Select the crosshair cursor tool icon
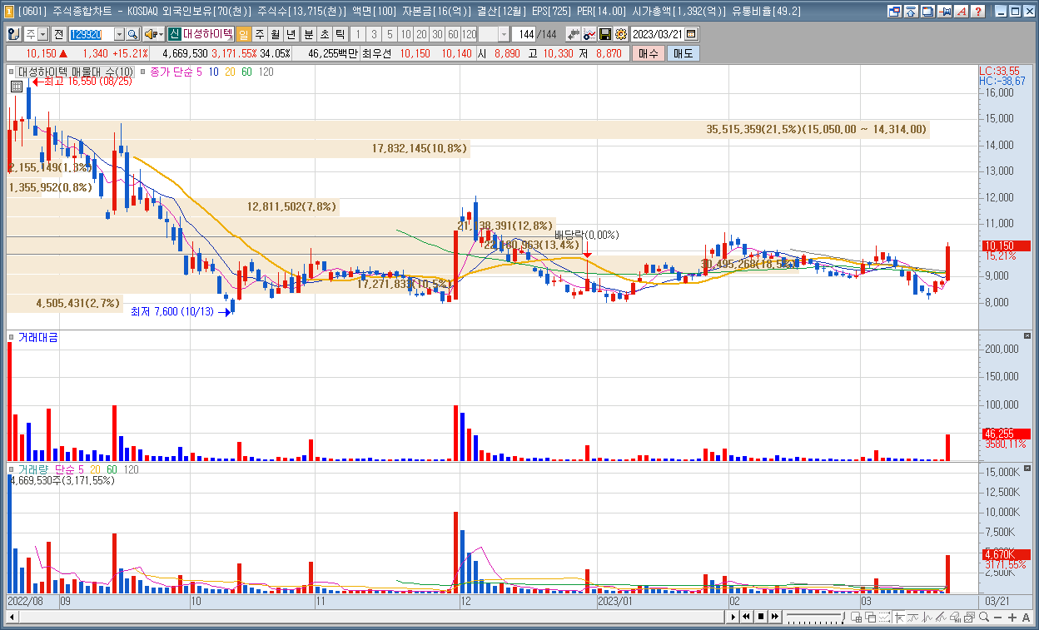This screenshot has width=1039, height=630. pyautogui.click(x=899, y=617)
